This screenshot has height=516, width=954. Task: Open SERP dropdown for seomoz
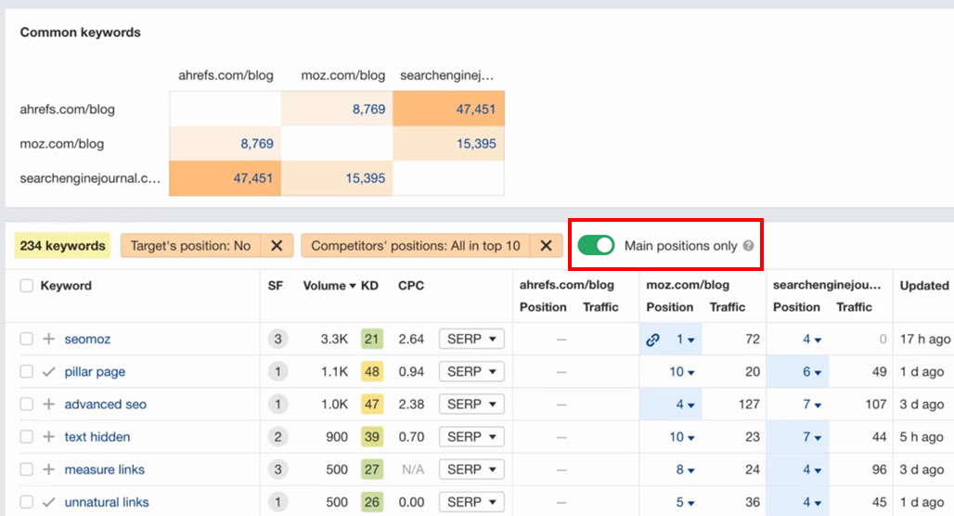(x=471, y=339)
